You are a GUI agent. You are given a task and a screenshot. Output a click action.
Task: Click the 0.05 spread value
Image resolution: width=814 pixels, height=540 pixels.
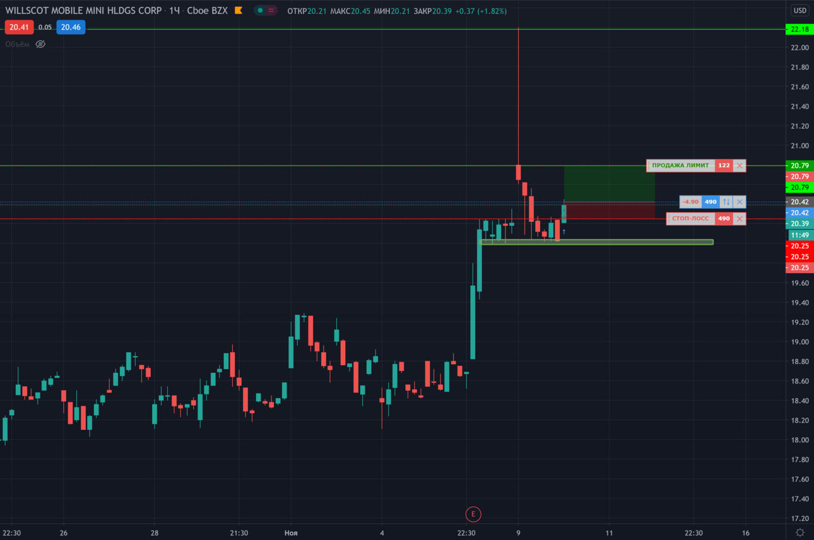(x=45, y=27)
